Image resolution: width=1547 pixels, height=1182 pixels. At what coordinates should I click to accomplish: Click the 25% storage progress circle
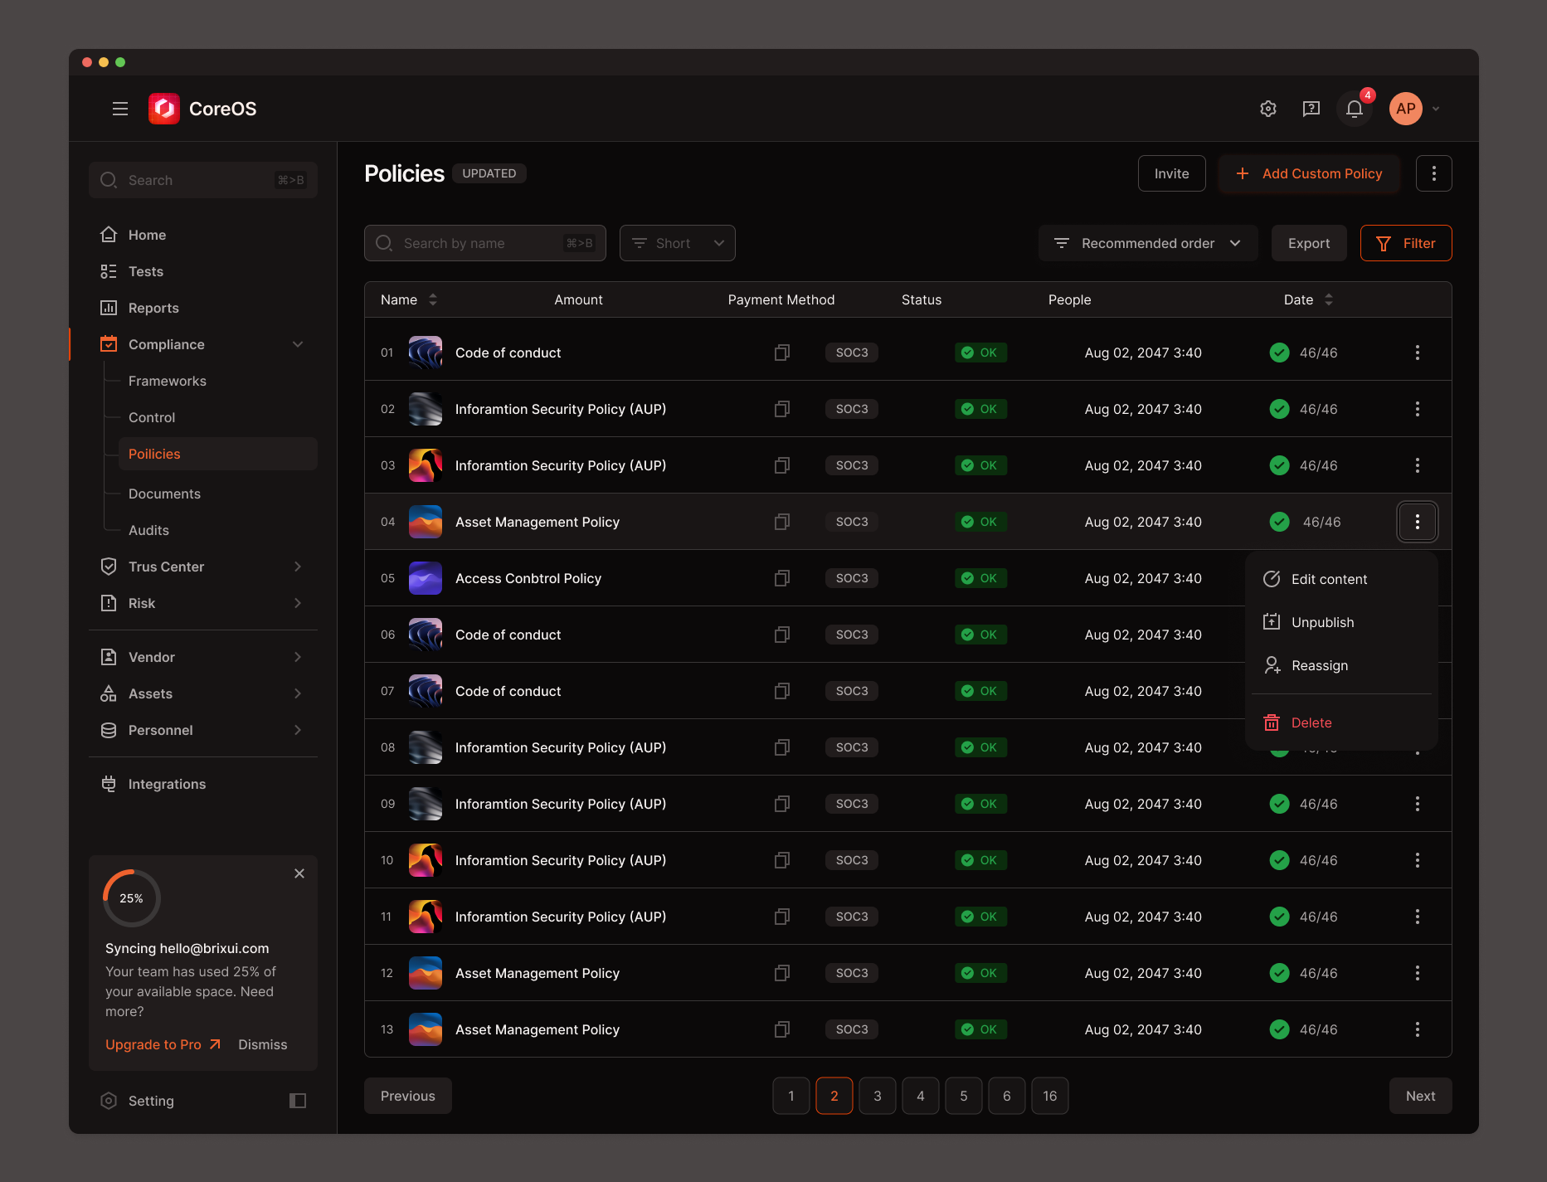[x=131, y=897]
